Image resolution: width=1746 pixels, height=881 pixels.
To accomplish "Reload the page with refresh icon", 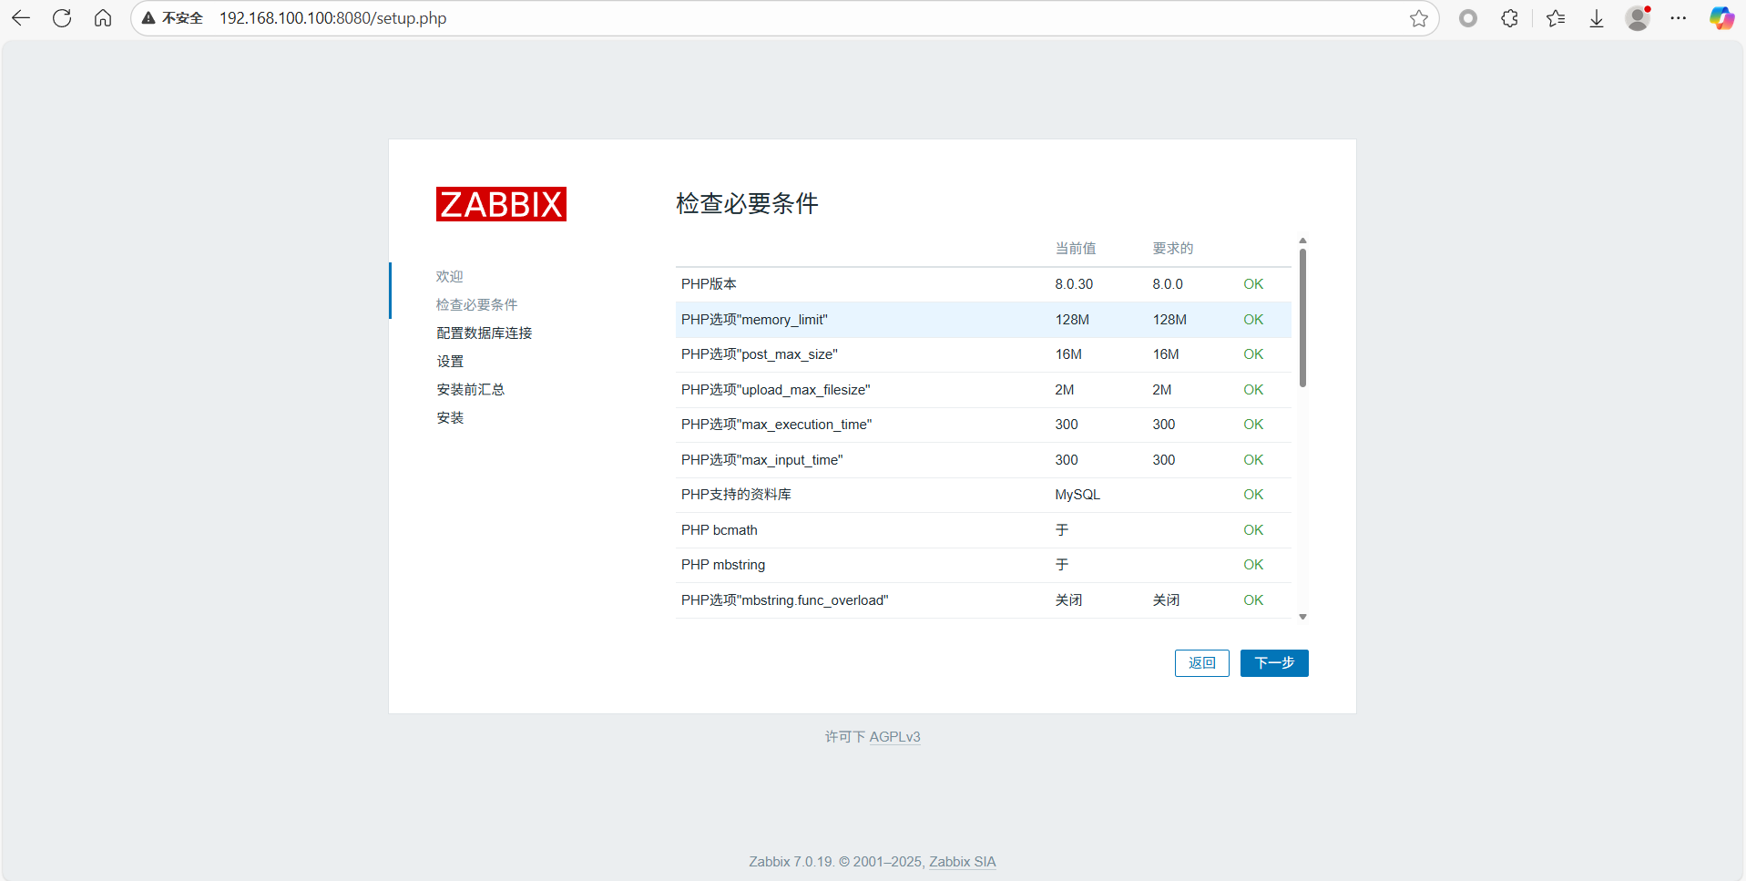I will coord(62,18).
